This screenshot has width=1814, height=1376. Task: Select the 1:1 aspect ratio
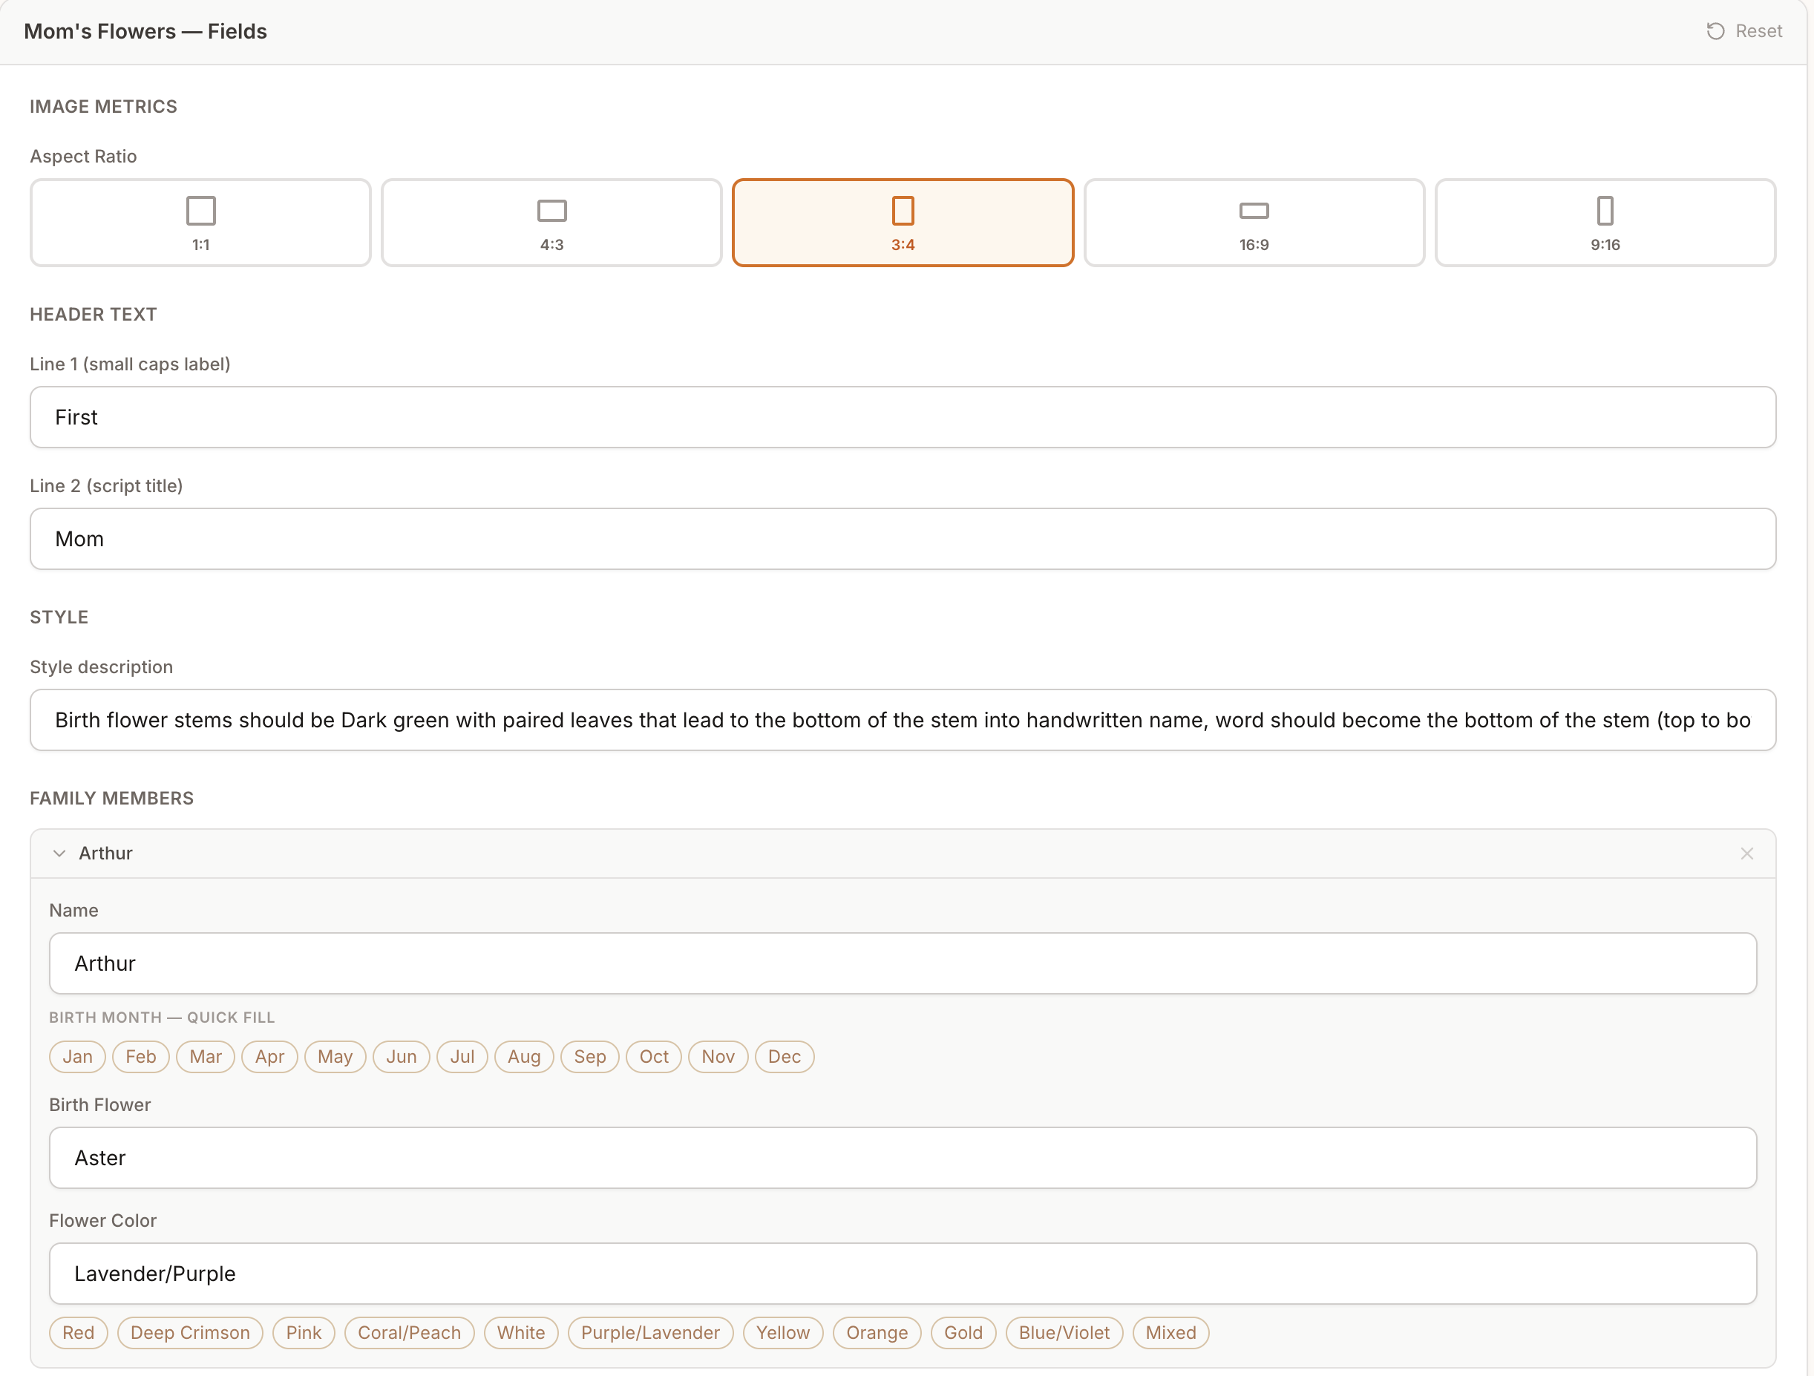(x=200, y=222)
